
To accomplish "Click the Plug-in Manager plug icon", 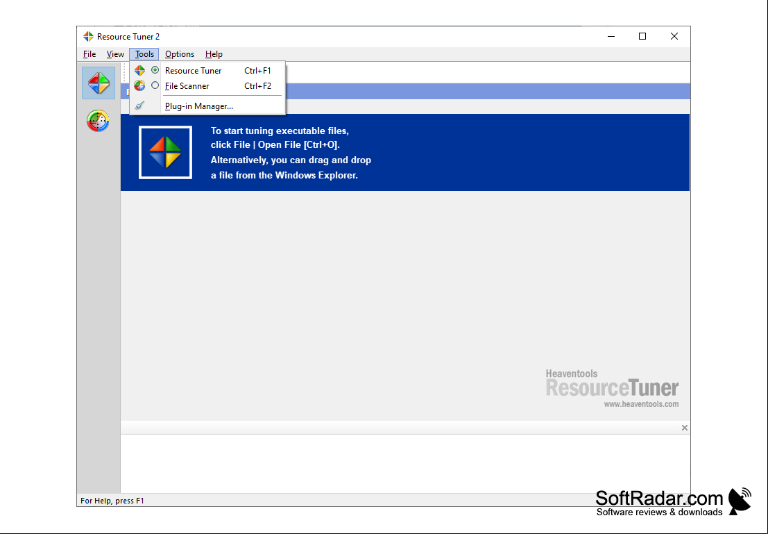I will (139, 106).
